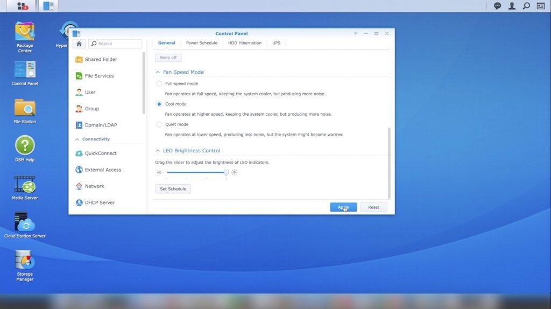
Task: Select Control Panel taskbar button
Action: click(48, 6)
